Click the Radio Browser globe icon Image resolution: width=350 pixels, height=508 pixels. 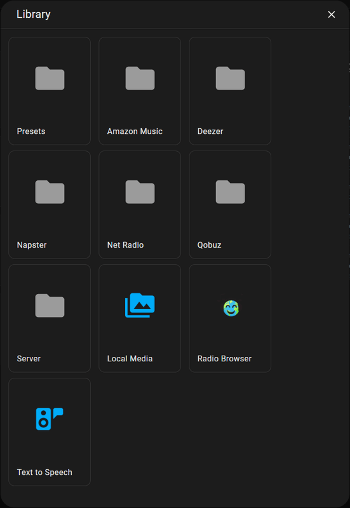(231, 308)
